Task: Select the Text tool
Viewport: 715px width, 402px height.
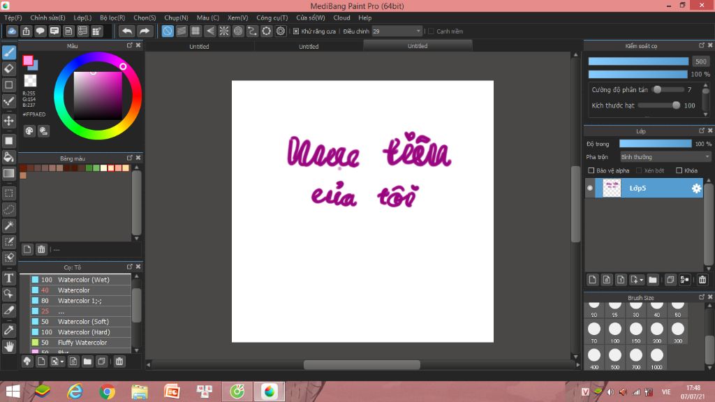Action: click(x=8, y=278)
